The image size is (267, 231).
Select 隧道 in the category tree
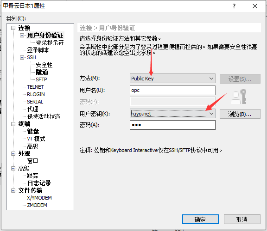point(42,72)
